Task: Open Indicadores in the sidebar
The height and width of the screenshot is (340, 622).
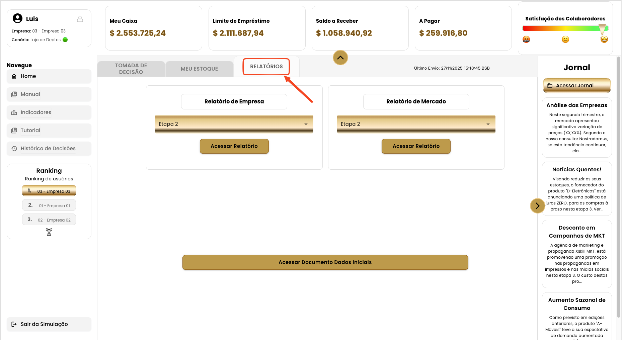Action: pos(49,112)
